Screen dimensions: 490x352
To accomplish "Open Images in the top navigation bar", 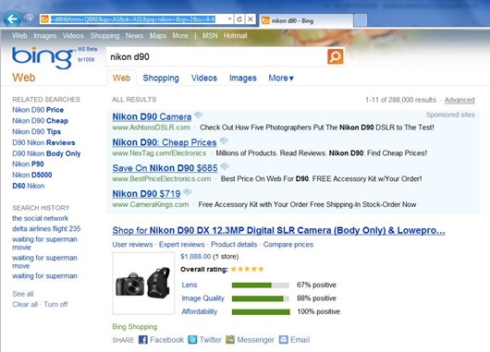I will pos(45,36).
